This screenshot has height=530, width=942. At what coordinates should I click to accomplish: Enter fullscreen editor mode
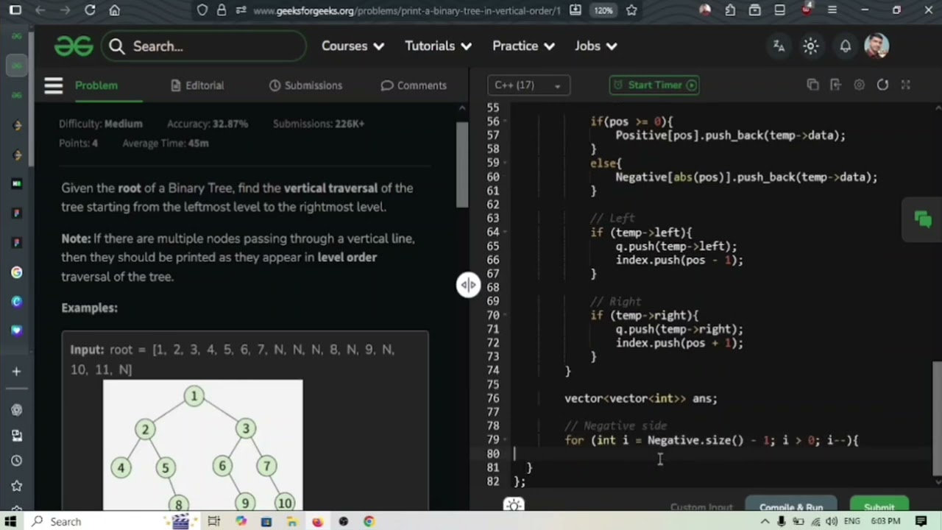(x=906, y=85)
